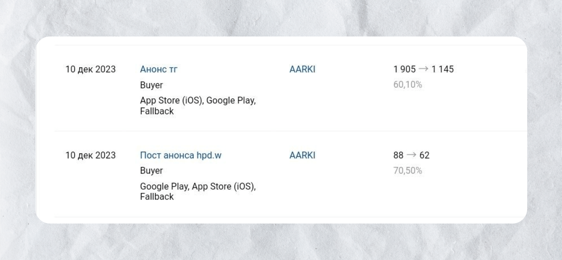This screenshot has width=562, height=260.
Task: Click the arrow between 88 and 62
Action: (x=411, y=155)
